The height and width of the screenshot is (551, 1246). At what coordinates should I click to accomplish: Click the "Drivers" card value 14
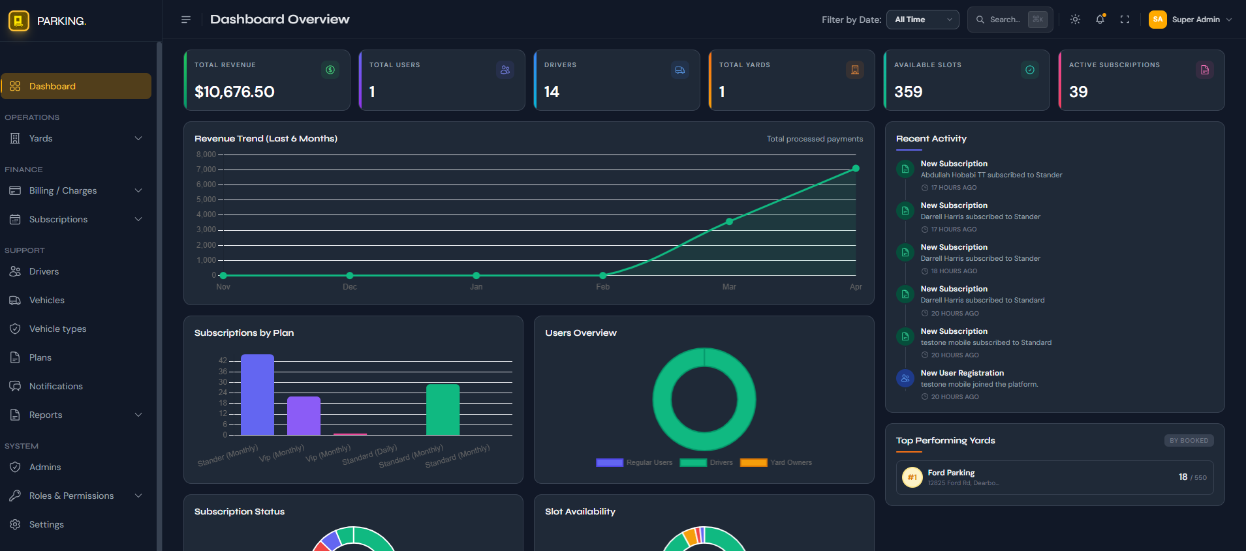point(552,92)
